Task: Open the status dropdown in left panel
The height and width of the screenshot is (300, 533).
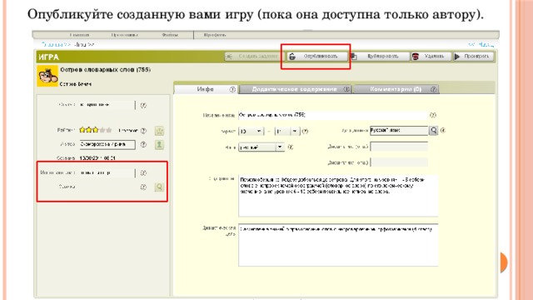Action: click(107, 105)
